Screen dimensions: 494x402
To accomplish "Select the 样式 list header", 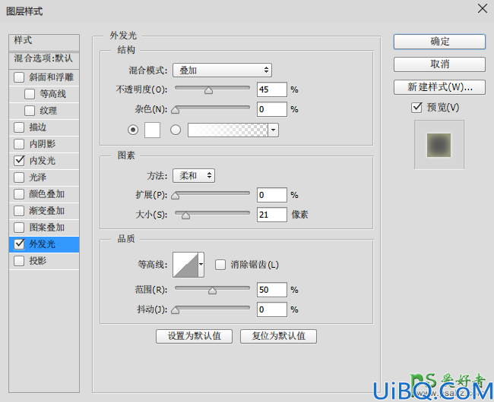I will (44, 42).
